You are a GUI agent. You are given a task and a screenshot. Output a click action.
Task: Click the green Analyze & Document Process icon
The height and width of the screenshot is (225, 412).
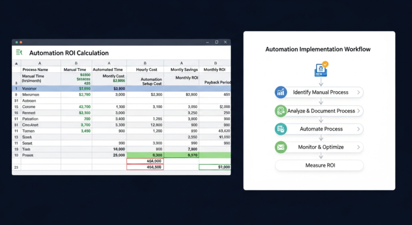(281, 111)
